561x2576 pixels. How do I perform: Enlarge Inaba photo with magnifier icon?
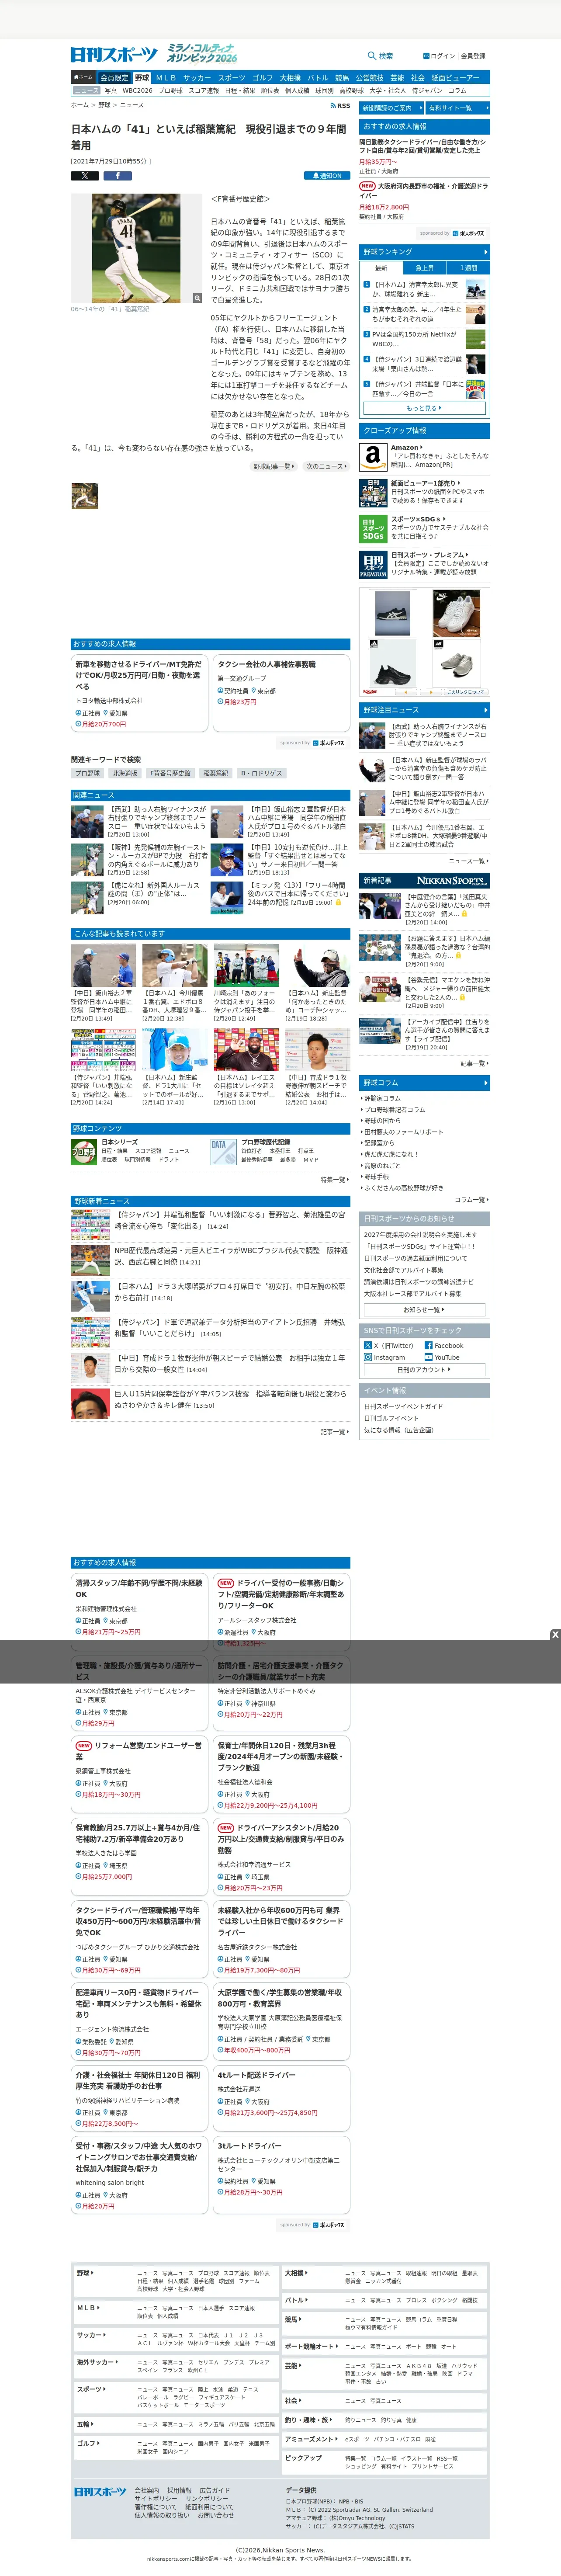click(197, 297)
